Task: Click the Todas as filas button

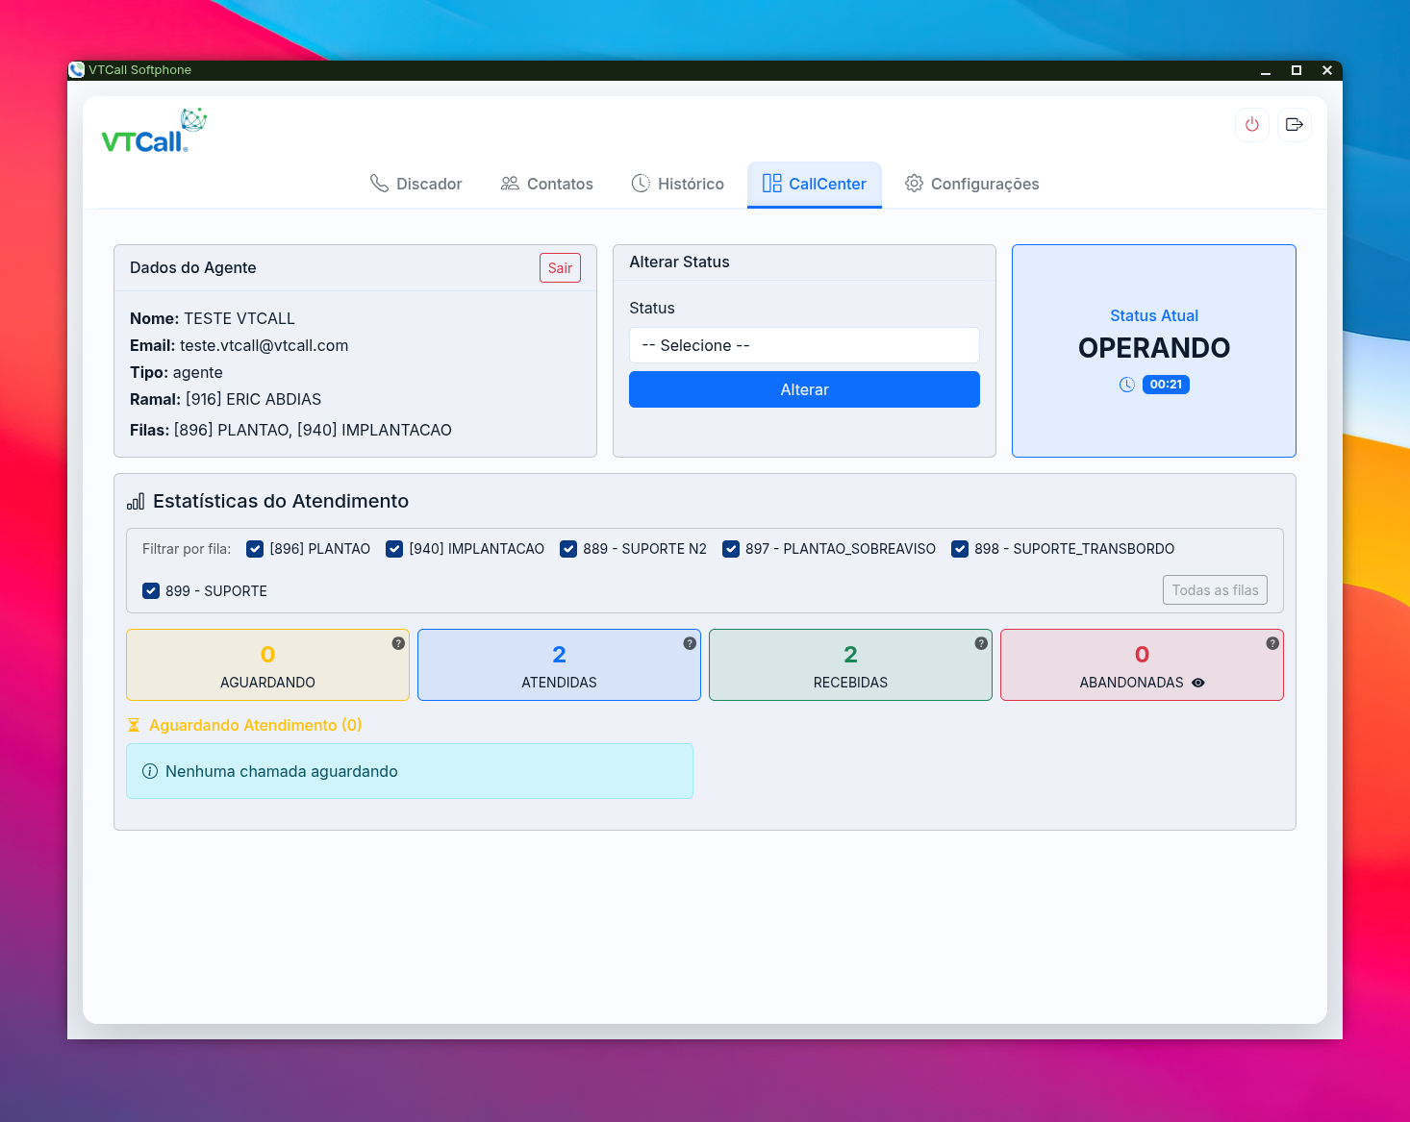Action: point(1215,590)
